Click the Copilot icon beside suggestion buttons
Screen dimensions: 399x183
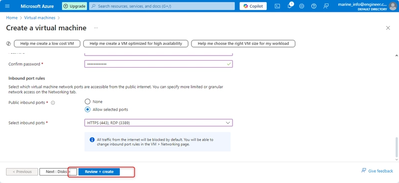(x=8, y=43)
